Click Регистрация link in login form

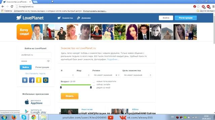click(42, 67)
